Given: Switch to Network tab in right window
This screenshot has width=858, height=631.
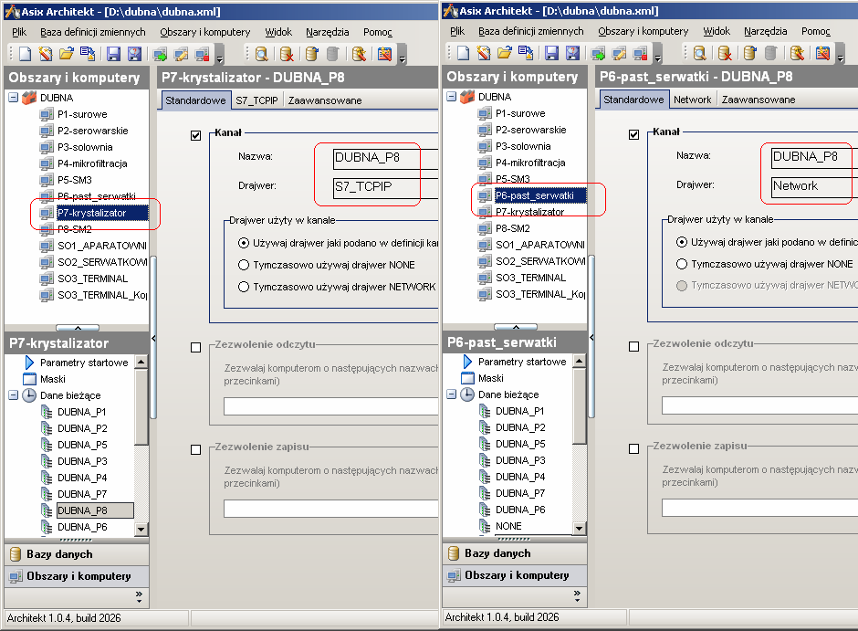Looking at the screenshot, I should coord(692,100).
